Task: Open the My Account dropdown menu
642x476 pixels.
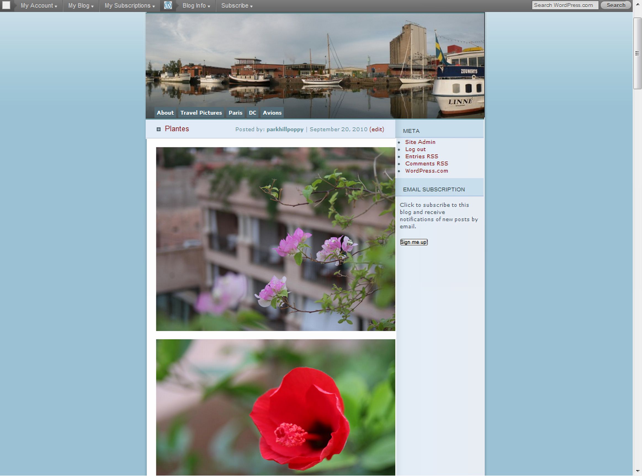Action: (x=39, y=6)
